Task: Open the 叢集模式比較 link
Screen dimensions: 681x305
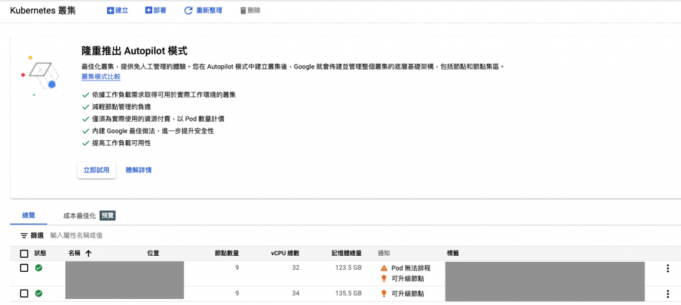Action: [101, 77]
